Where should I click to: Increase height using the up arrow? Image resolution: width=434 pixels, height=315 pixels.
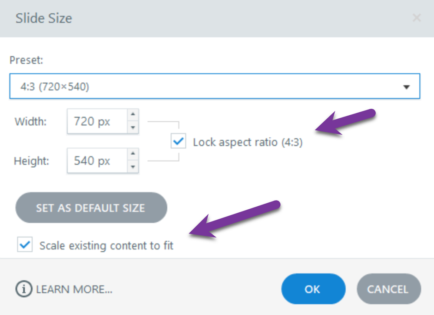[133, 154]
